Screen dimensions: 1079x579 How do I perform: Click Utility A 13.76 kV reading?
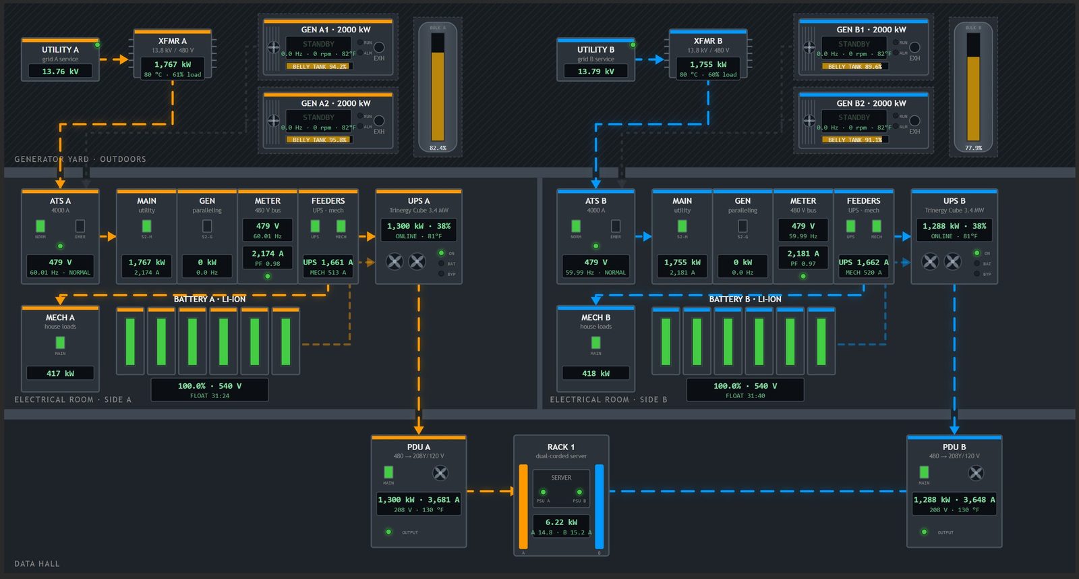pos(60,71)
